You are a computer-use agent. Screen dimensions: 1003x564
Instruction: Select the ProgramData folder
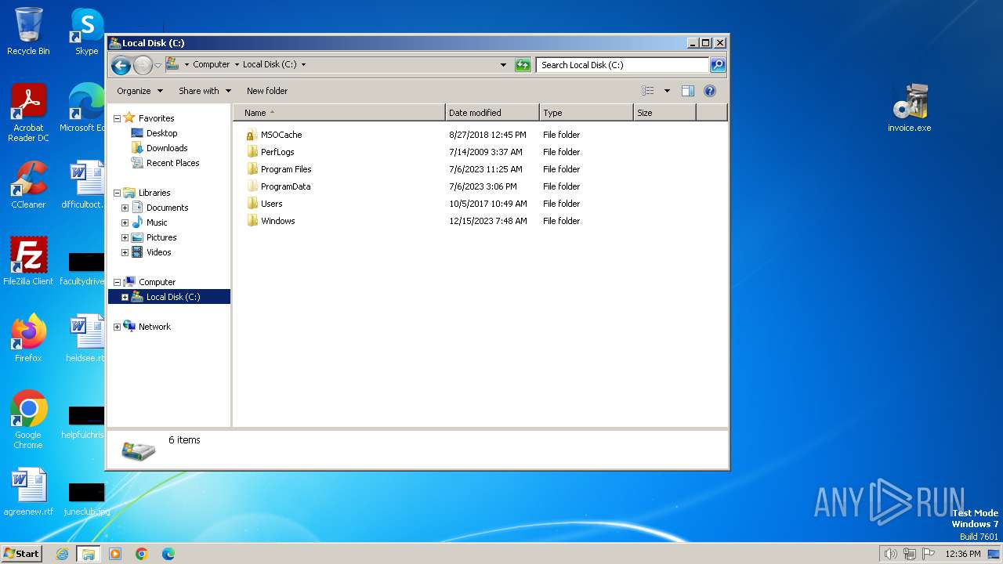coord(285,186)
